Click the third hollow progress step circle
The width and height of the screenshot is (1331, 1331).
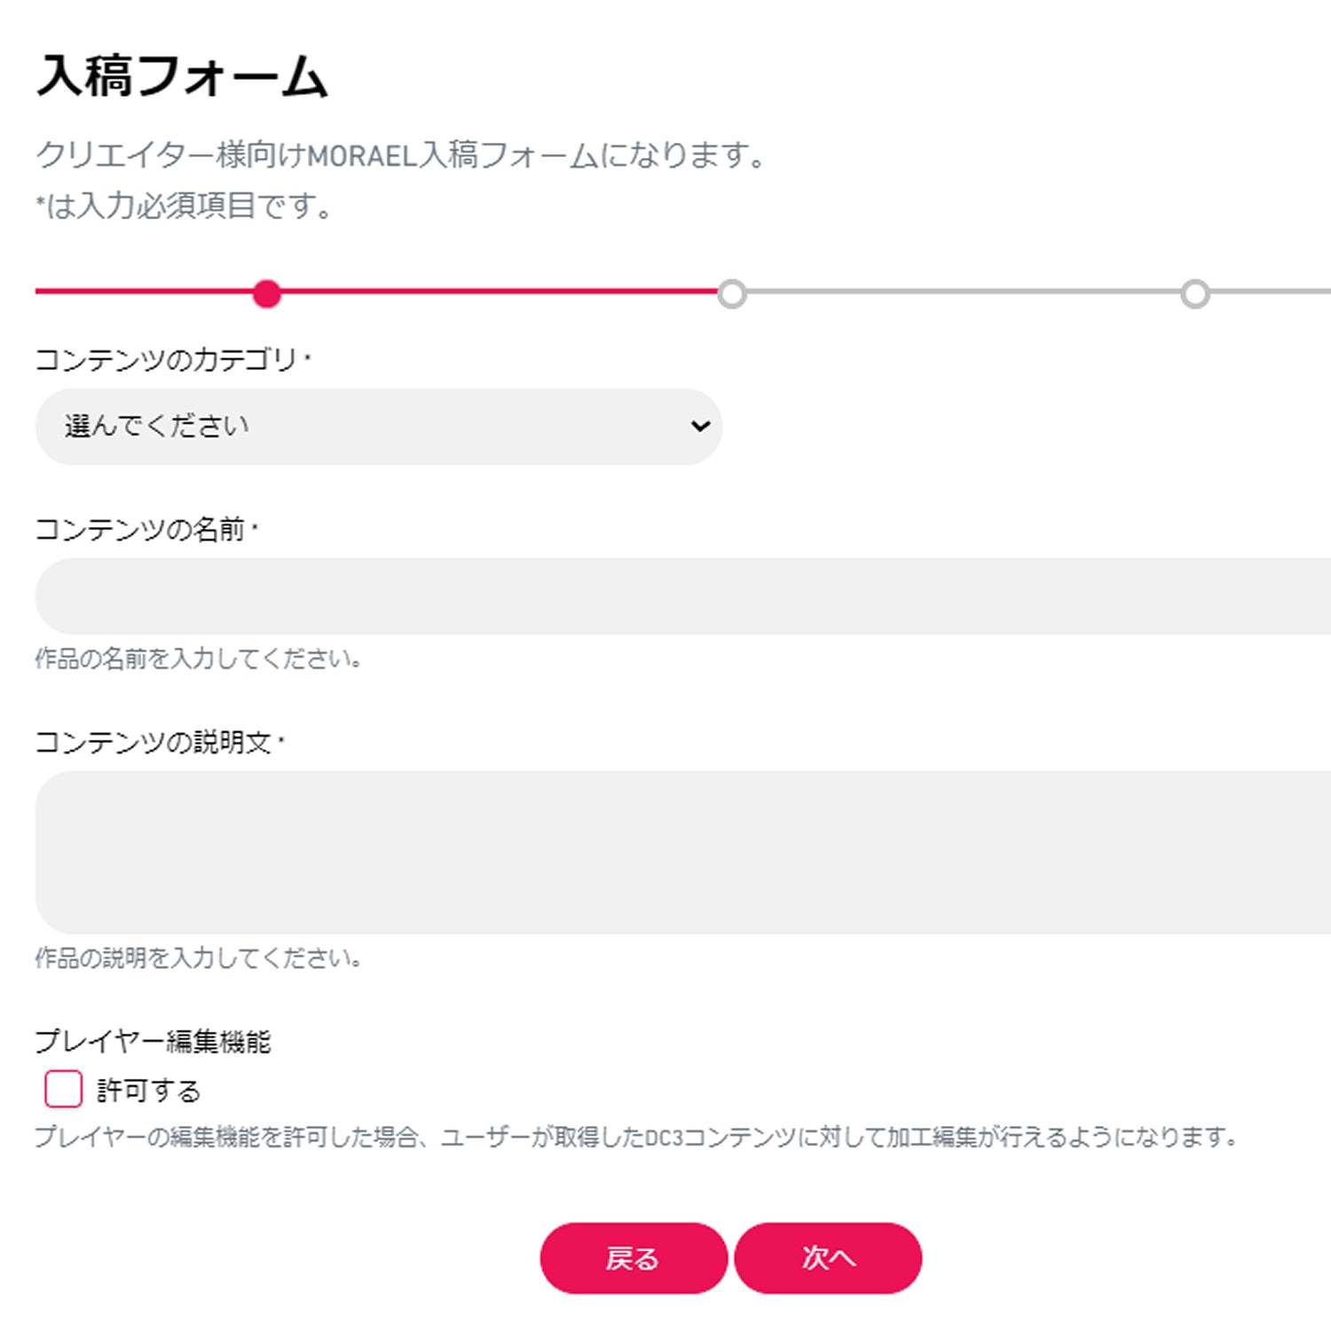(1195, 294)
